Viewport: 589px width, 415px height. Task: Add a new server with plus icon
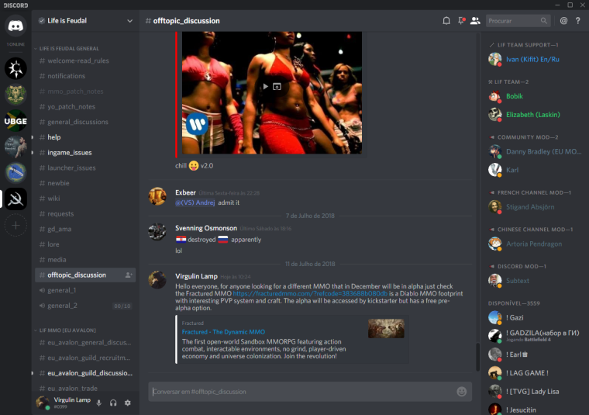click(15, 225)
